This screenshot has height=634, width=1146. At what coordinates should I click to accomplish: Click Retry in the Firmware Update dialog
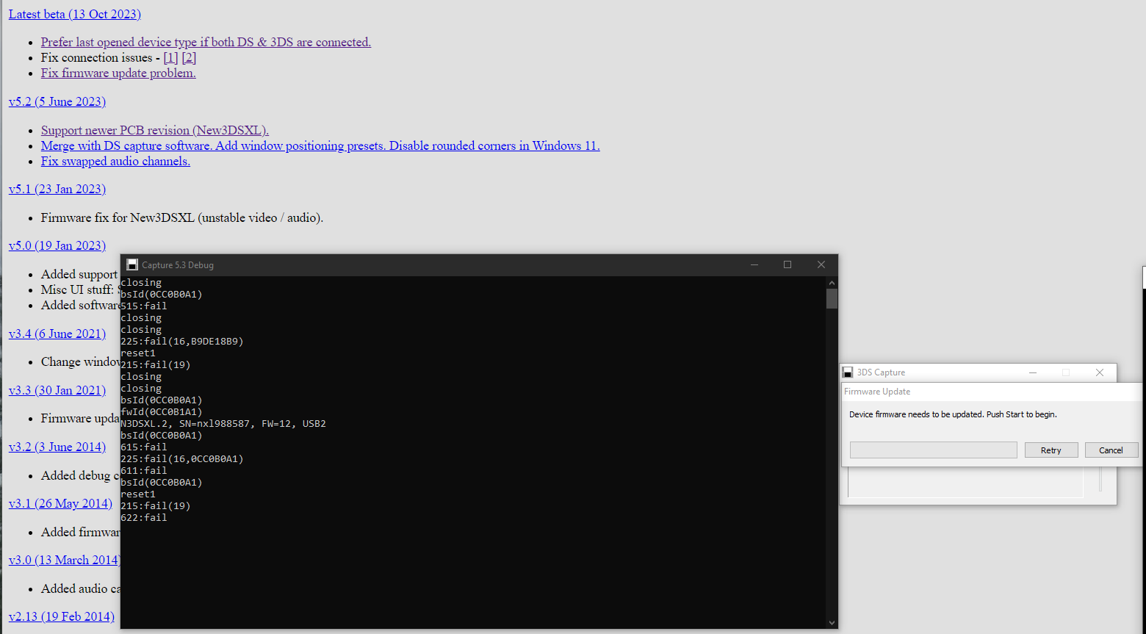point(1051,450)
